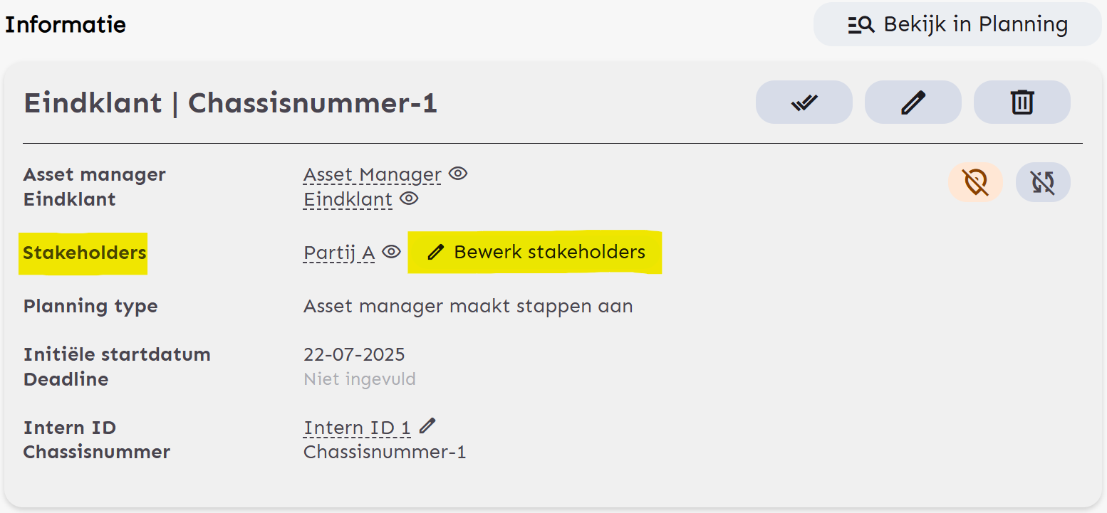Click the start date 22-07-2025
Viewport: 1107px width, 513px height.
point(354,354)
